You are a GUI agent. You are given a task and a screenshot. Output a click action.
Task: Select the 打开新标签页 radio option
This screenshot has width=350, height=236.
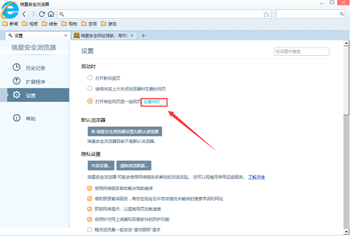[x=90, y=77]
